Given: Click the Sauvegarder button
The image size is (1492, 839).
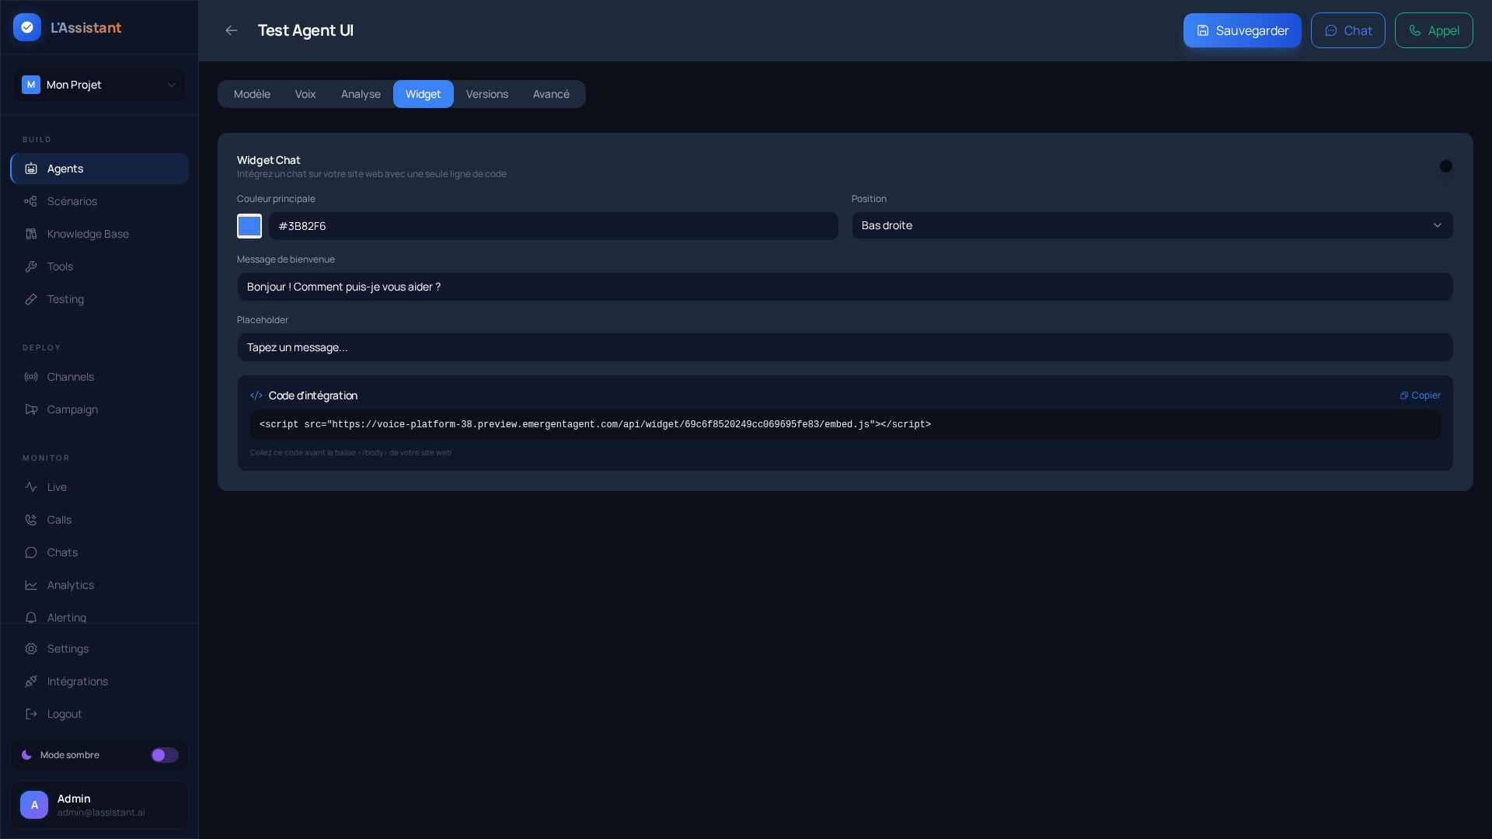Looking at the screenshot, I should pos(1242,30).
